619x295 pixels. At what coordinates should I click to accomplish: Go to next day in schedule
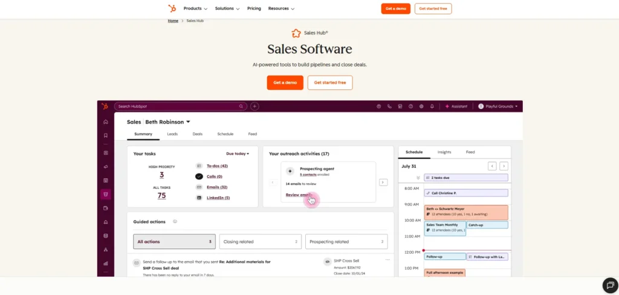pyautogui.click(x=504, y=166)
